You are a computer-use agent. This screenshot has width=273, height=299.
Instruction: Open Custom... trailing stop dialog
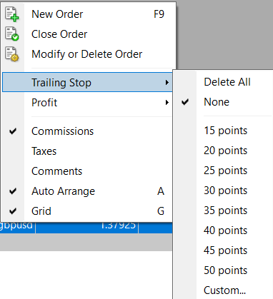click(223, 290)
